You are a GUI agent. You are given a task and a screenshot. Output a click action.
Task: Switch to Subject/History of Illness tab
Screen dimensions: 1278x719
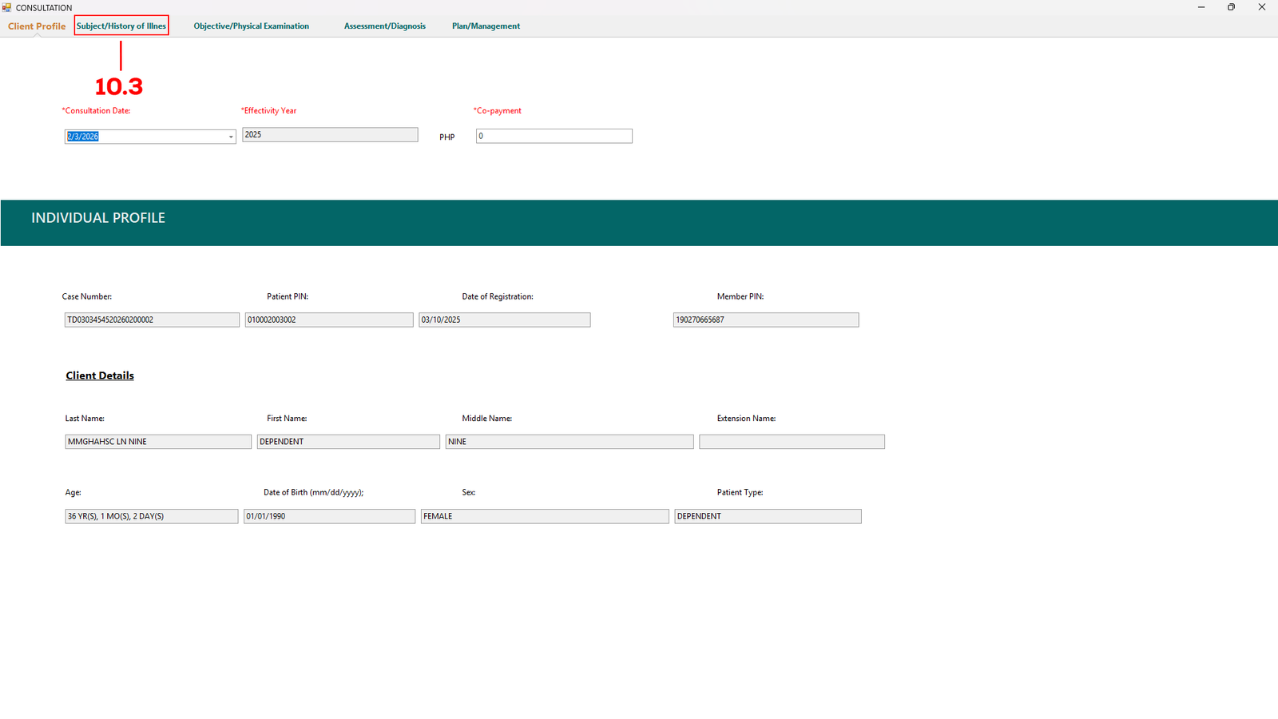121,26
